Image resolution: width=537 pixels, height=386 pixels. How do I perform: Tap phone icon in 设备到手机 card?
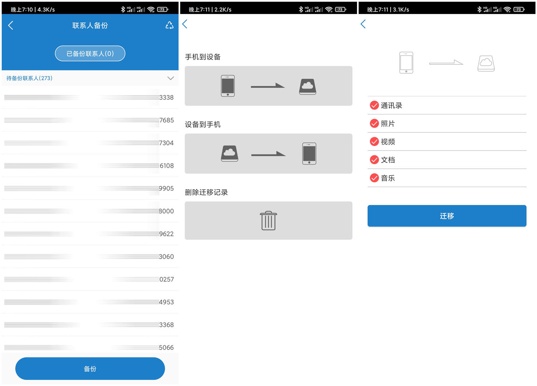tap(309, 153)
